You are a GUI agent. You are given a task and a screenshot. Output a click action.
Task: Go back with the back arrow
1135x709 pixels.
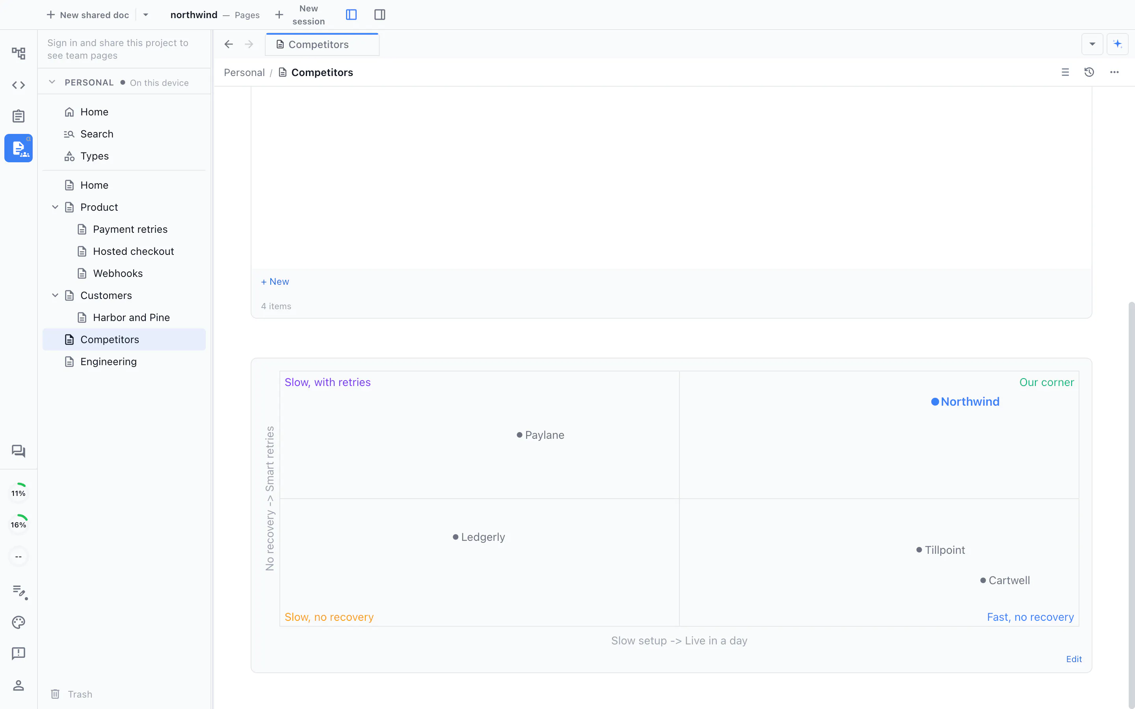click(x=229, y=44)
